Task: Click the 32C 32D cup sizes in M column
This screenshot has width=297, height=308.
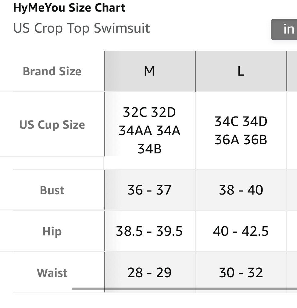Action: tap(149, 112)
